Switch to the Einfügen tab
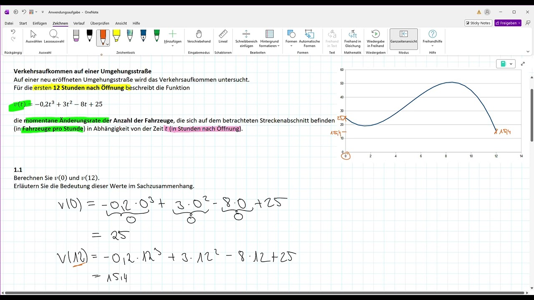534x300 pixels. (x=40, y=23)
